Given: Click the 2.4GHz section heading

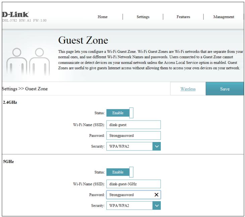Looking at the screenshot, I should [10, 102].
